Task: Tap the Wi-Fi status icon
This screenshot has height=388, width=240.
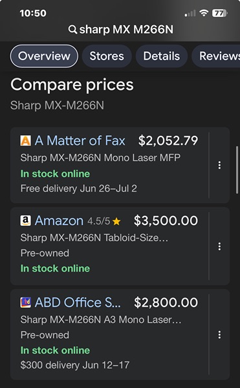Action: pyautogui.click(x=204, y=13)
